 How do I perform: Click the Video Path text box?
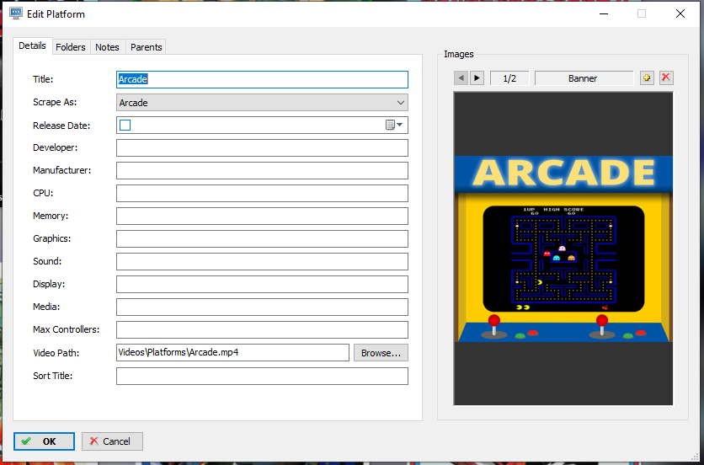click(x=232, y=353)
